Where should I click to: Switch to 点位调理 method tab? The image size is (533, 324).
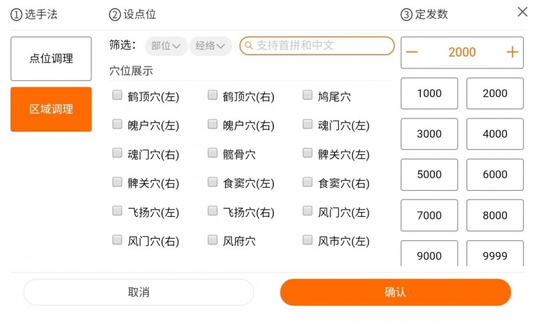(51, 59)
